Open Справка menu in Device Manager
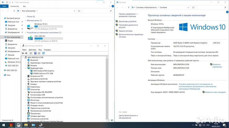229x128 pixels. click(47, 50)
